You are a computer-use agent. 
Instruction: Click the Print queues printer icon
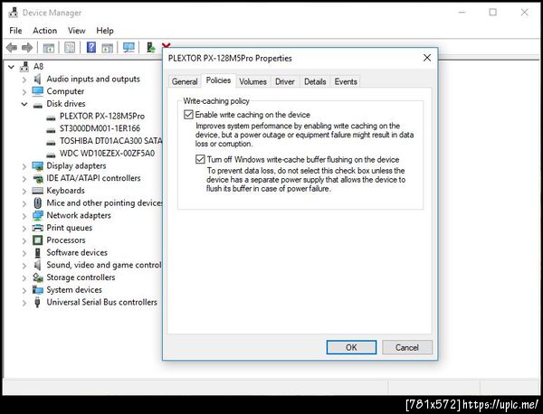(37, 228)
